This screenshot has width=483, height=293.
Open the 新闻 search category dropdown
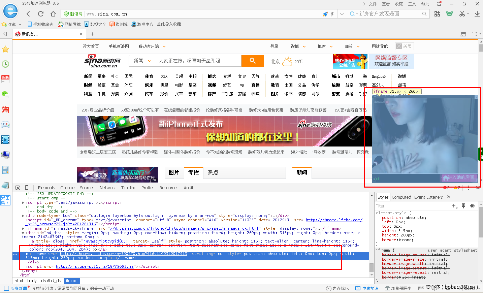[141, 61]
